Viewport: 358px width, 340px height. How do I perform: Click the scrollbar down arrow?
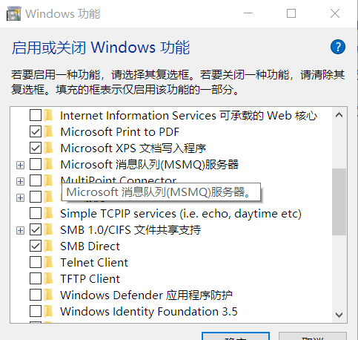(339, 315)
